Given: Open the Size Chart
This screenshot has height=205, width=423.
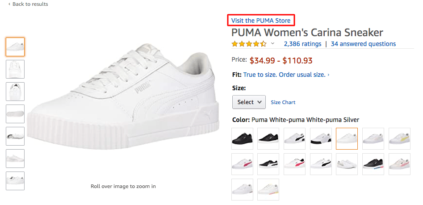Looking at the screenshot, I should (x=283, y=102).
